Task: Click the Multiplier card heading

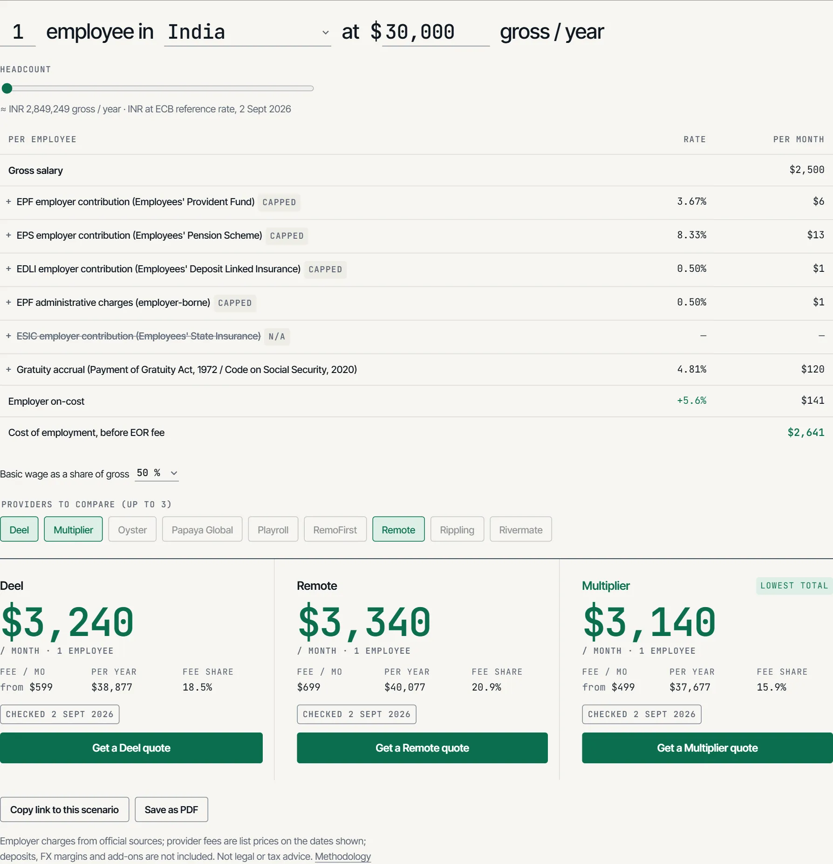Action: (x=606, y=586)
